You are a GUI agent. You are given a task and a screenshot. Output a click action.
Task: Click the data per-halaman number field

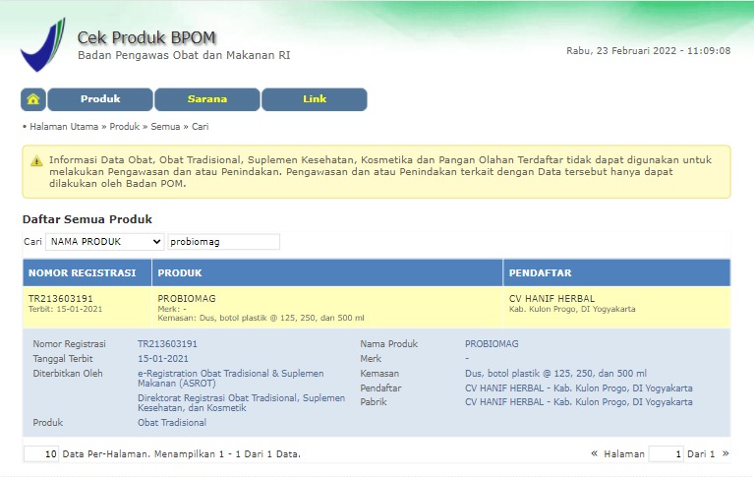point(41,454)
